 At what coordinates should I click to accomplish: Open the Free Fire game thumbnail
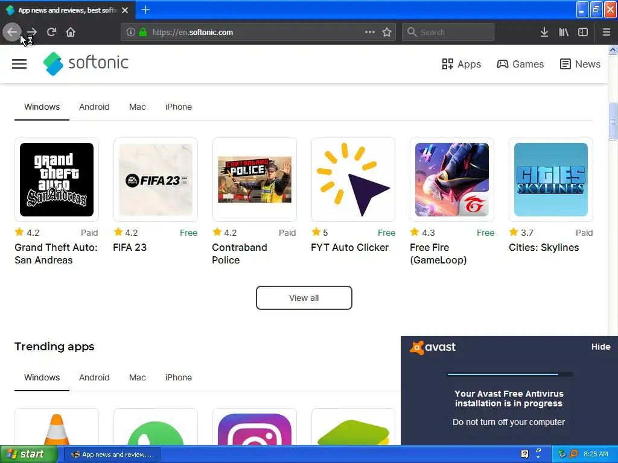pyautogui.click(x=452, y=180)
